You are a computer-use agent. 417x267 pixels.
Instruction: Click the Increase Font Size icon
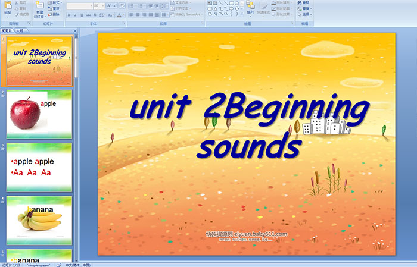109,6
